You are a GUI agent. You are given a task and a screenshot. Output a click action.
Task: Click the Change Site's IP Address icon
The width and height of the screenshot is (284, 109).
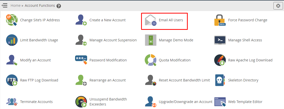click(x=12, y=20)
